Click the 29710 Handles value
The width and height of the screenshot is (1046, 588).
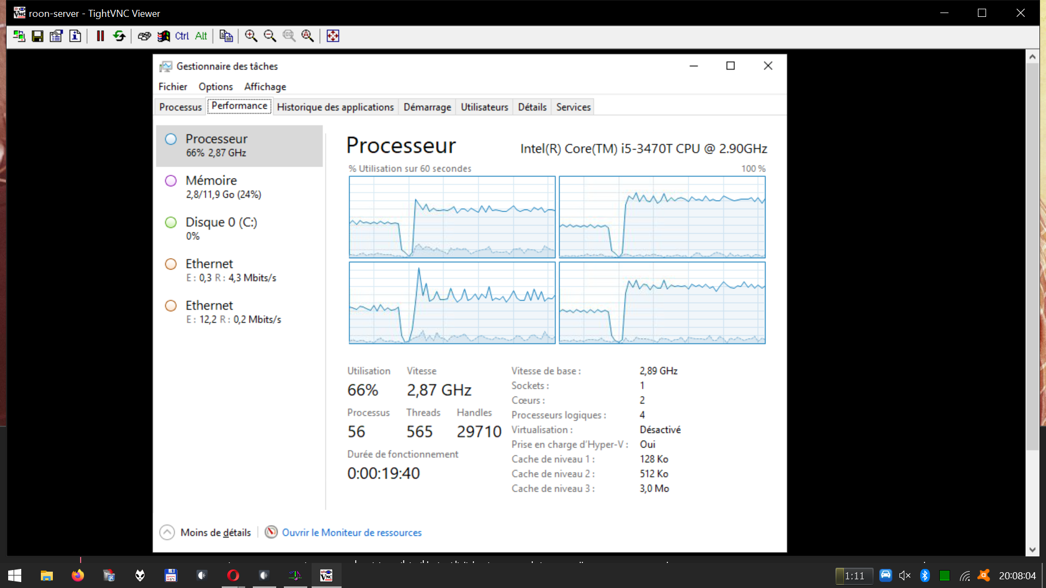tap(479, 432)
